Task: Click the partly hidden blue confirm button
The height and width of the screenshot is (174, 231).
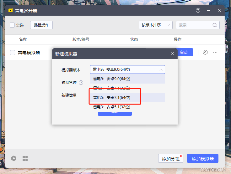Action: 115,114
